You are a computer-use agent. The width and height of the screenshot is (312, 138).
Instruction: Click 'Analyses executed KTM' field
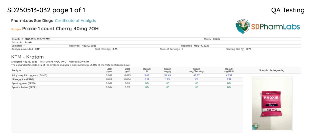pos(26,49)
